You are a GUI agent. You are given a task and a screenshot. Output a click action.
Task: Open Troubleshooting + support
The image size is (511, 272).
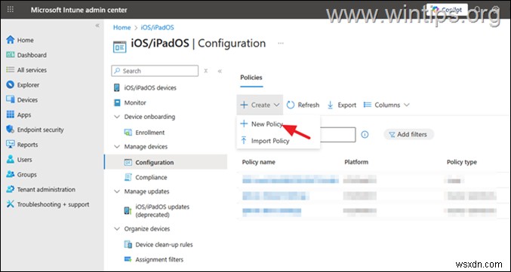coord(53,204)
